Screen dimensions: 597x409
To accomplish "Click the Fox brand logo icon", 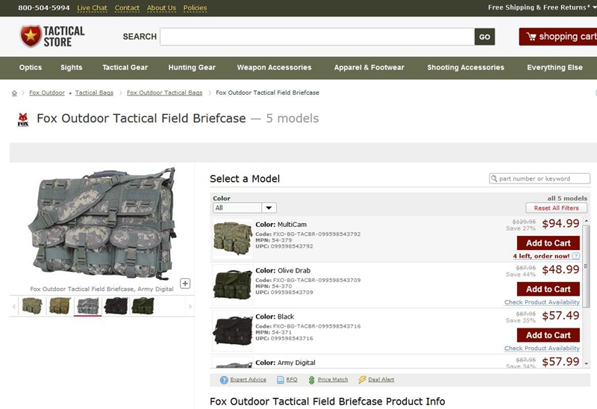I will tap(23, 119).
